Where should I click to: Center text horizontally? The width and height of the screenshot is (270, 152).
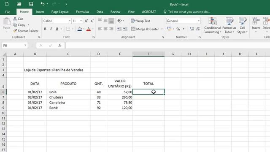(105, 29)
